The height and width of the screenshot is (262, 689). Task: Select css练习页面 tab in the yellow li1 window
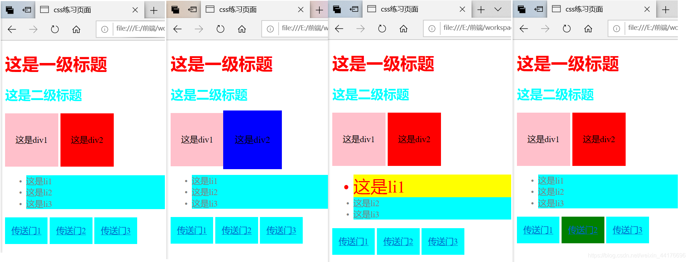pyautogui.click(x=416, y=10)
